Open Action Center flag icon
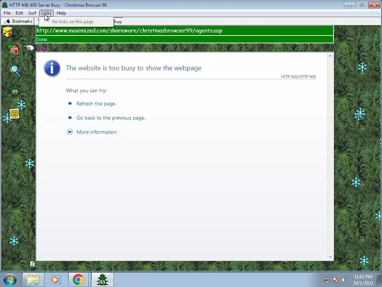This screenshot has height=287, width=382. click(335, 280)
